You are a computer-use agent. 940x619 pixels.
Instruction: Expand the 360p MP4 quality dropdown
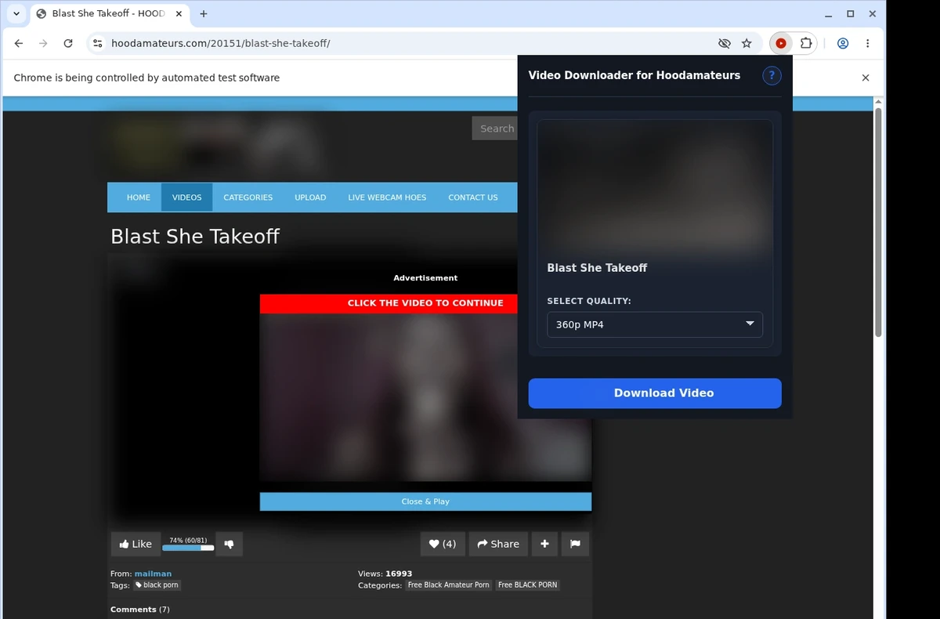tap(655, 324)
